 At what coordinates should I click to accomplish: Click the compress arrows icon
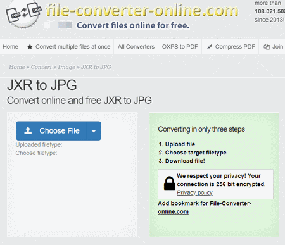pos(210,47)
